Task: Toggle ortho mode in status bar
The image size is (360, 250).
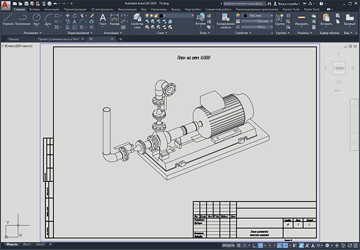Action: point(254,245)
